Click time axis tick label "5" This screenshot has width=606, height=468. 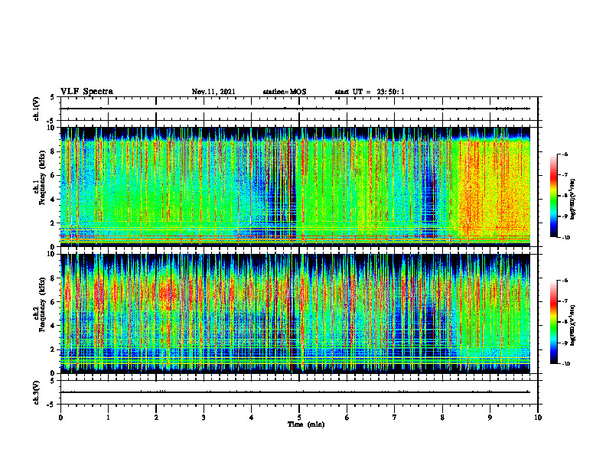click(299, 418)
